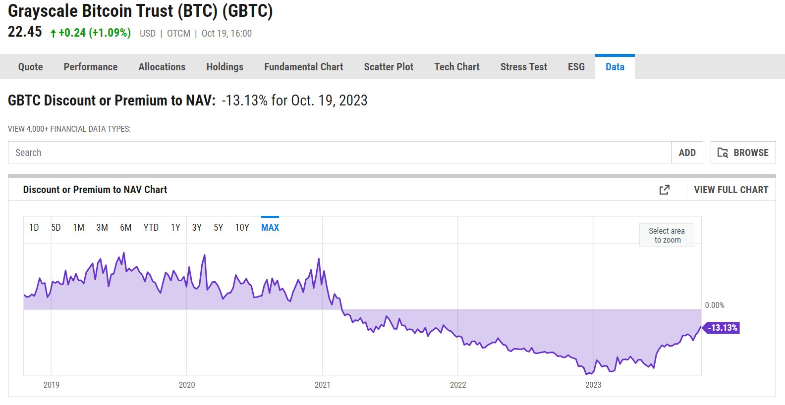Select the Holdings tab

[x=224, y=66]
